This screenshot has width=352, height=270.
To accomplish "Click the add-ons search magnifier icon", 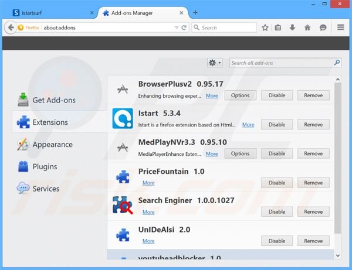I will (337, 63).
